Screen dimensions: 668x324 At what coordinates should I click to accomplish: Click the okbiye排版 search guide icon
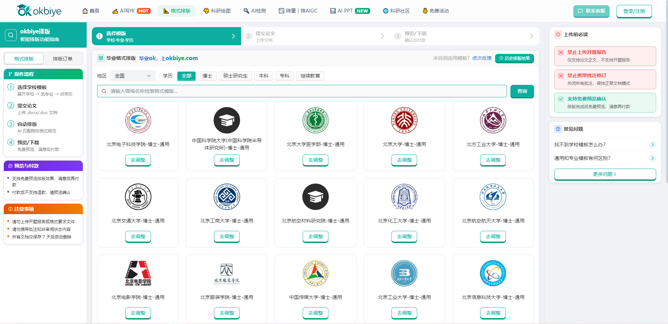11,35
